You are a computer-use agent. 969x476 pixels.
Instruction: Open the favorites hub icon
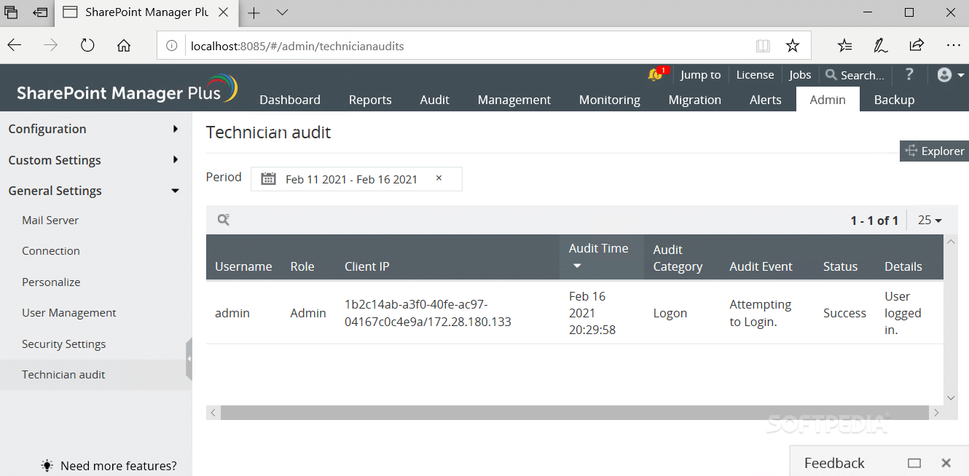click(844, 46)
